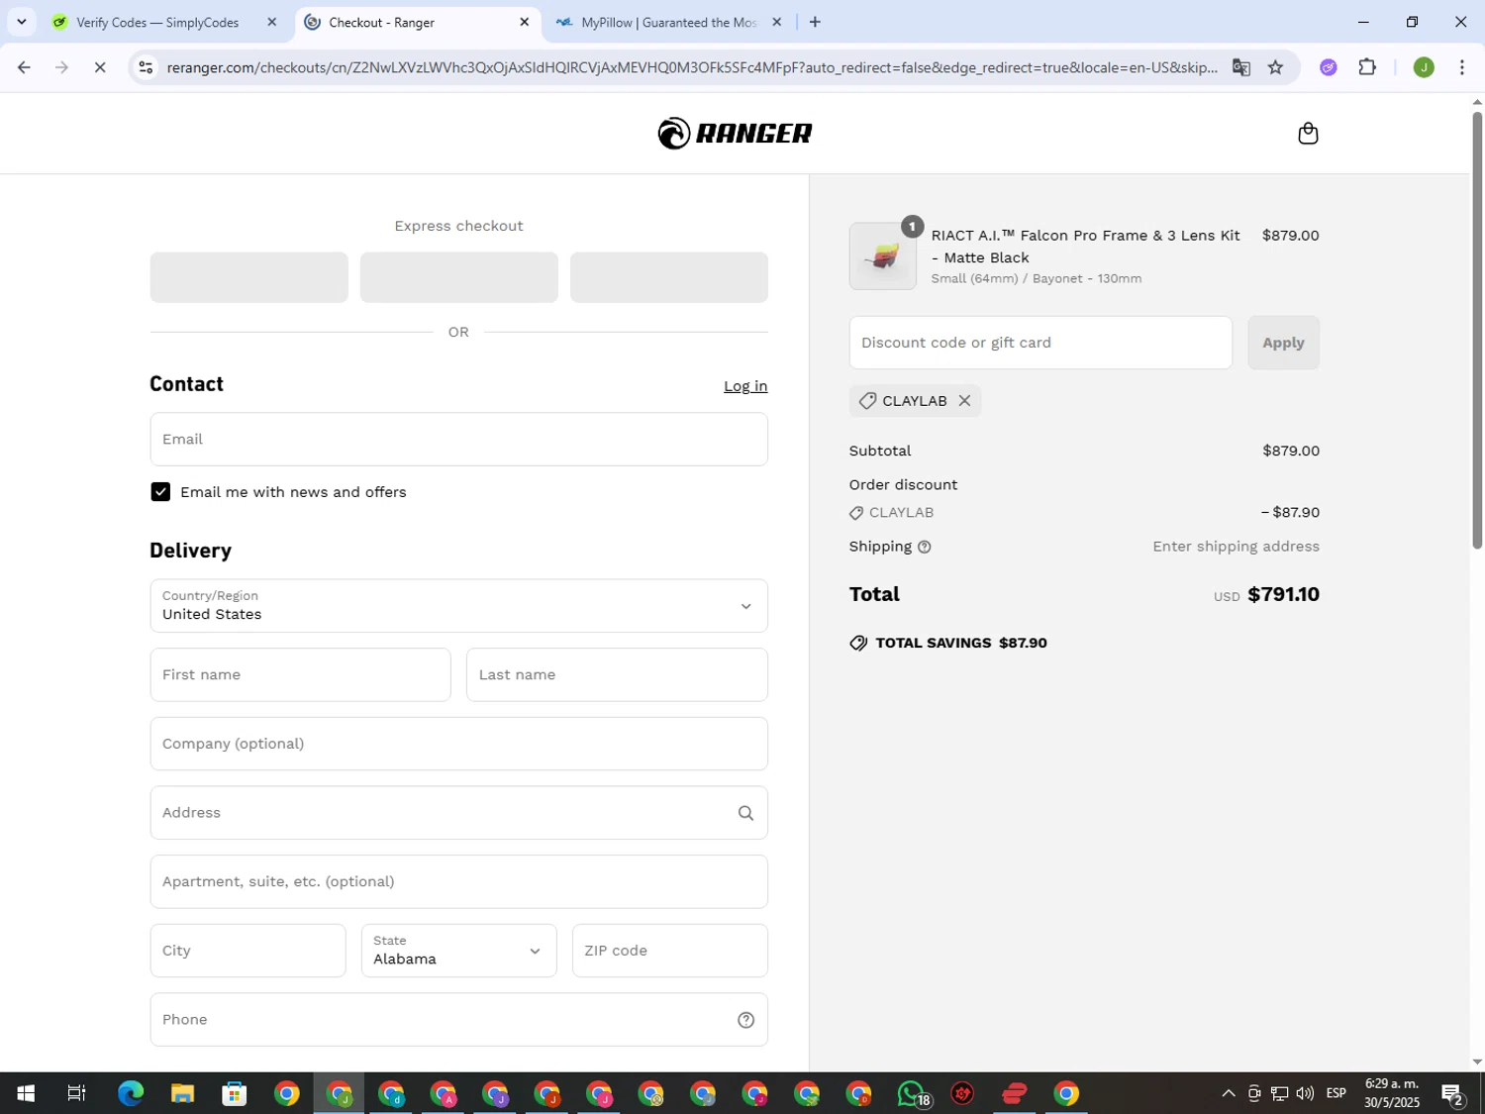Click the site information icon in address bar
This screenshot has width=1485, height=1114.
tap(146, 67)
